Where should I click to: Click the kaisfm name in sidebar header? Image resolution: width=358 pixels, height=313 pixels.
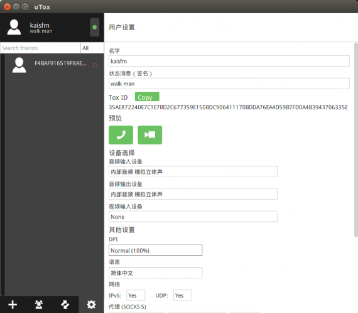click(x=40, y=25)
